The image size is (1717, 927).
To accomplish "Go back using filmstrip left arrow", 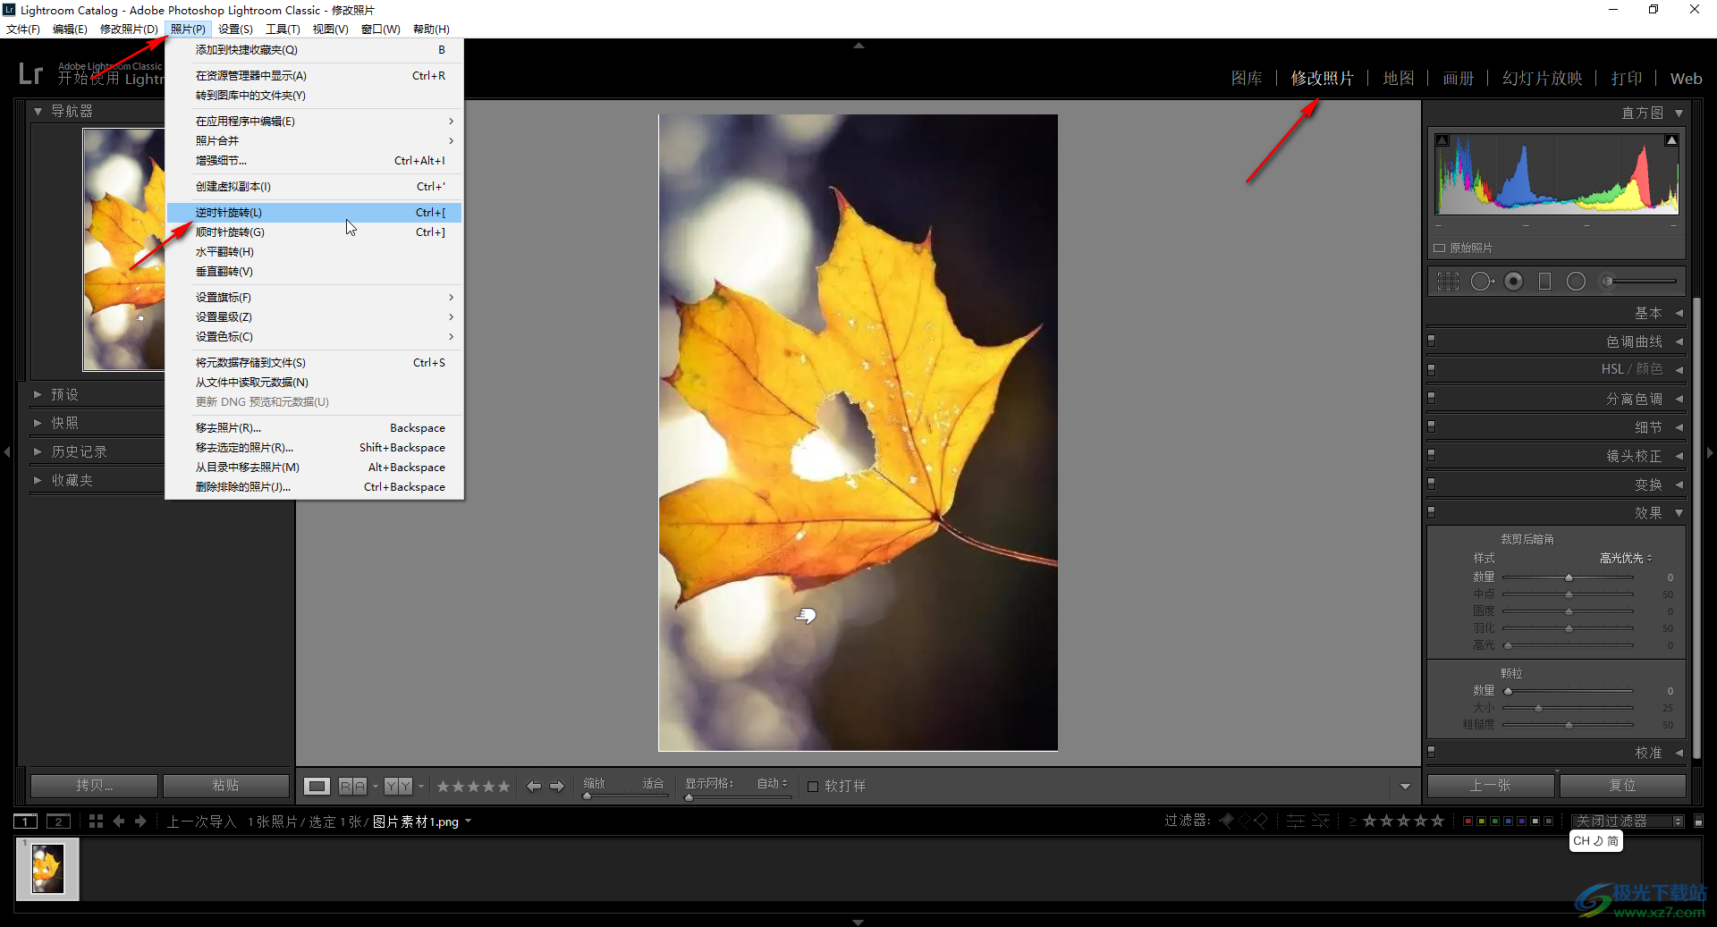I will pos(118,821).
